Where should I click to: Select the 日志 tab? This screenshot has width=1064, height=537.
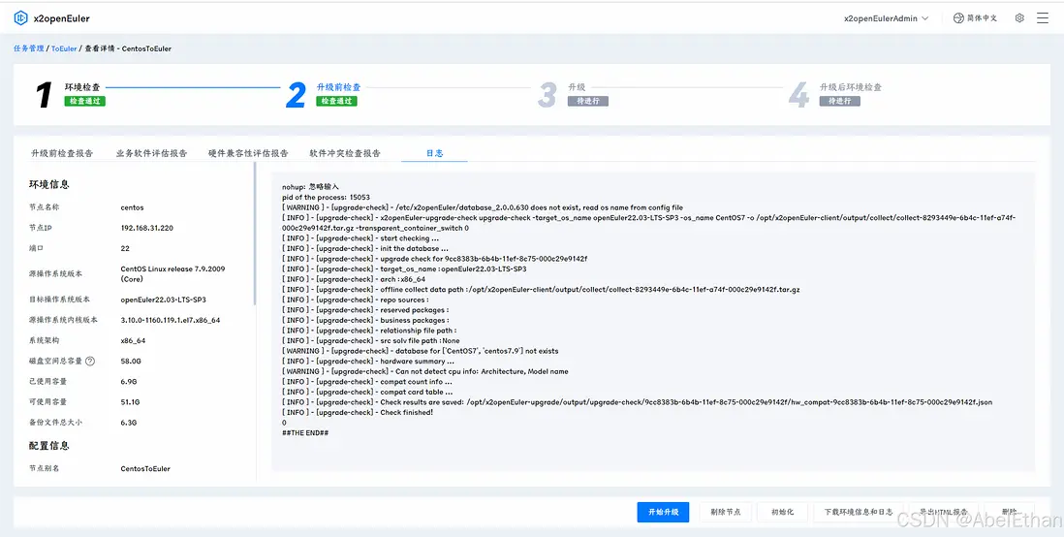click(x=434, y=153)
